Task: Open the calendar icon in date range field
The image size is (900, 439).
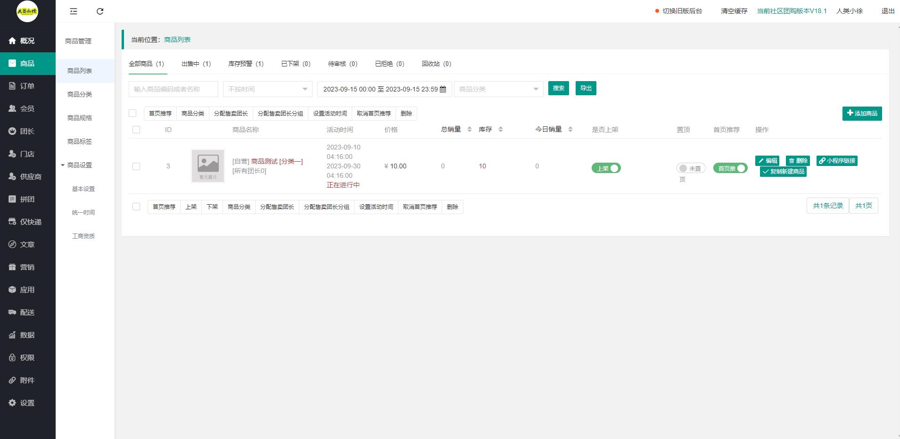Action: (x=443, y=89)
